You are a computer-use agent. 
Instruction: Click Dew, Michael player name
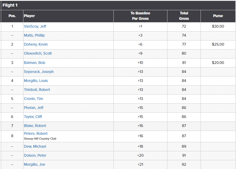(35, 146)
